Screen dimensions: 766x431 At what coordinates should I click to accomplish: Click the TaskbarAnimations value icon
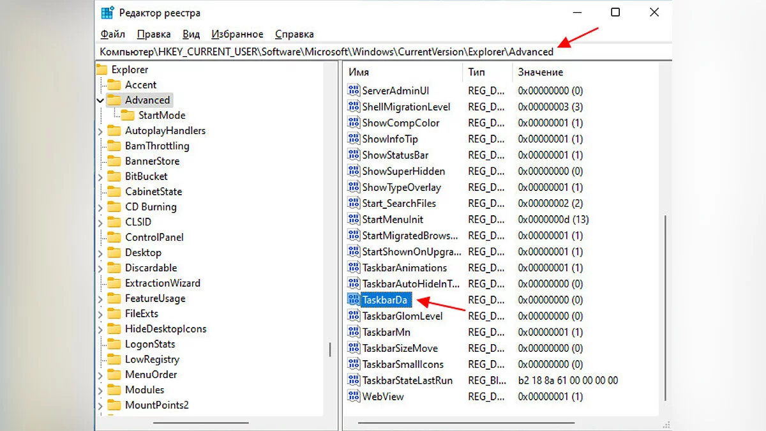tap(354, 268)
